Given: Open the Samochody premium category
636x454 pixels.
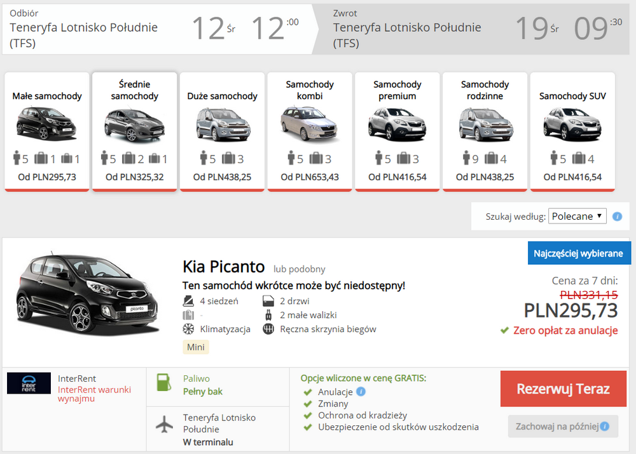Looking at the screenshot, I should click(397, 131).
